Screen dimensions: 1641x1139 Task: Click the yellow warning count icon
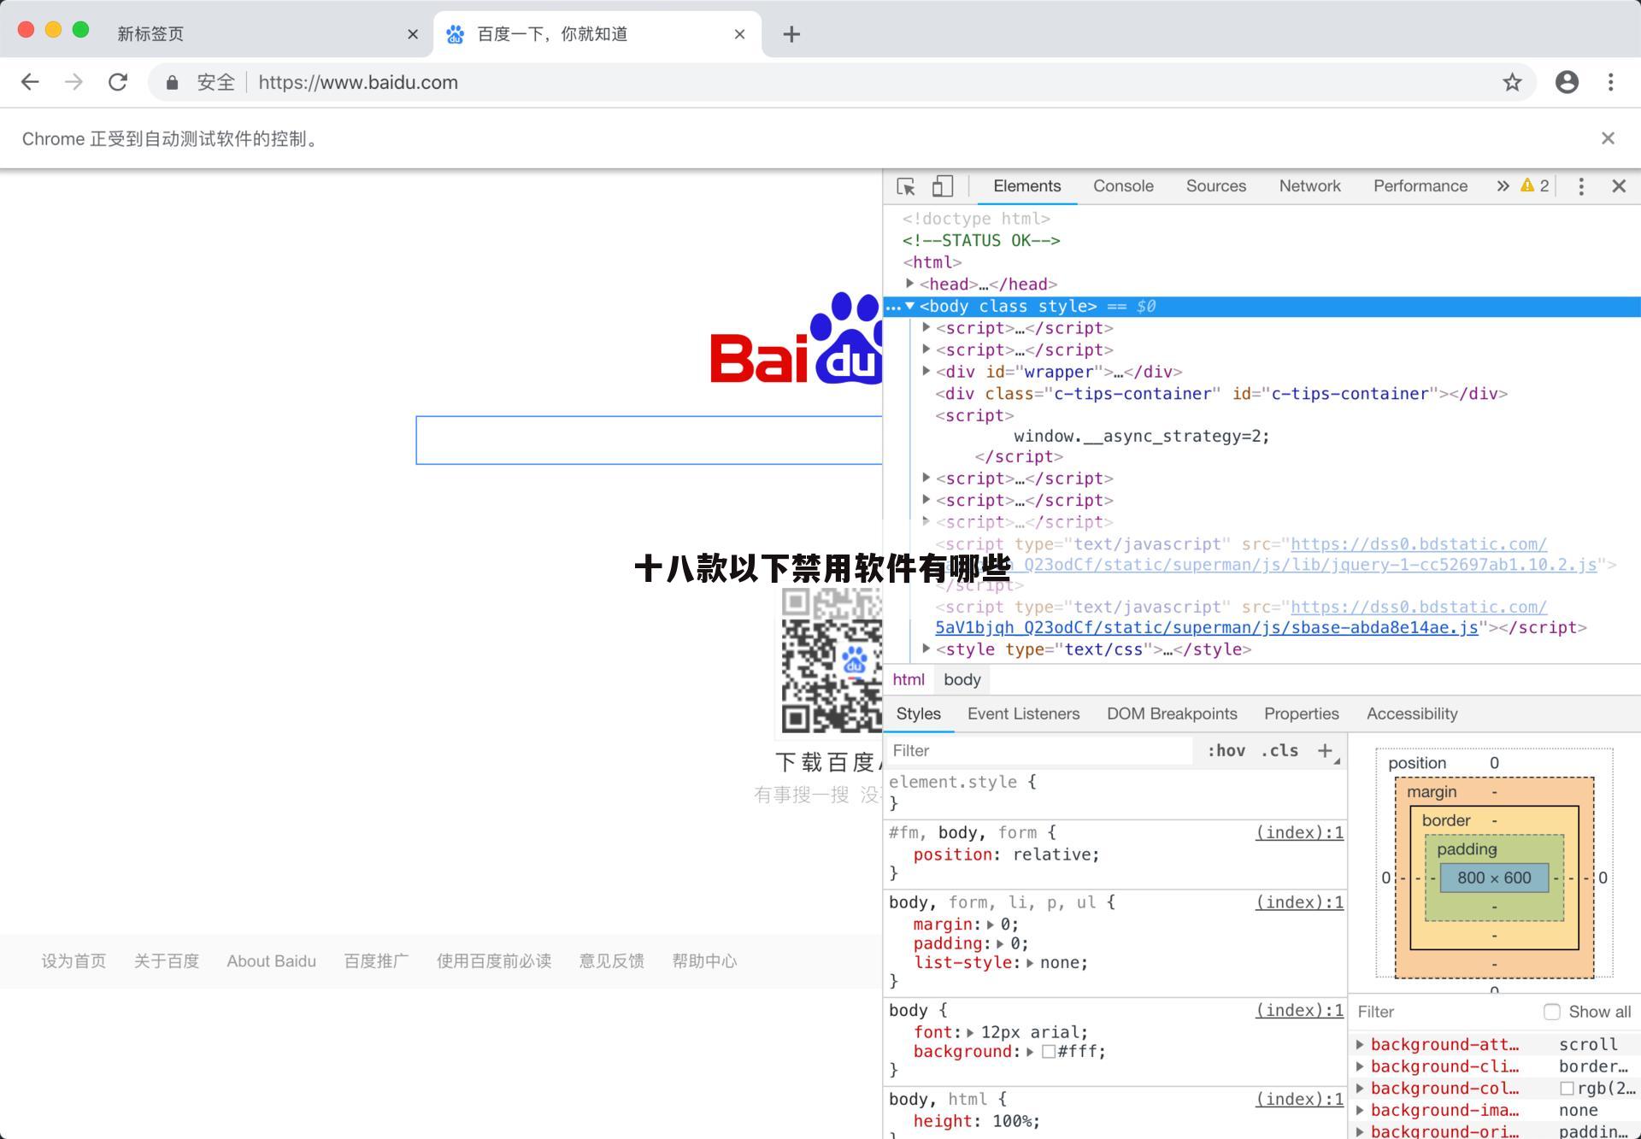[1527, 185]
